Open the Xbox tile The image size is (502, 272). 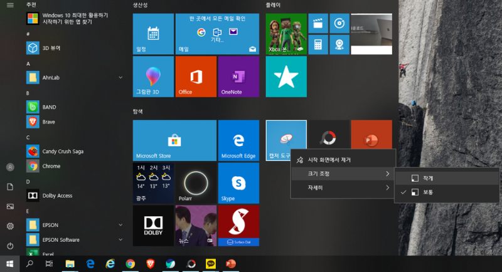(286, 34)
